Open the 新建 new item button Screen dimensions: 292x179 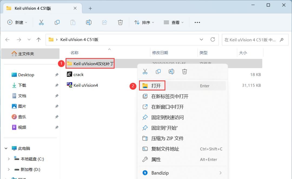pos(17,22)
